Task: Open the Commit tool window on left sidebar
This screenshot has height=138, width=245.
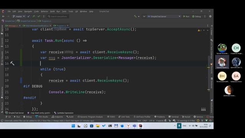Action: [x=2, y=43]
